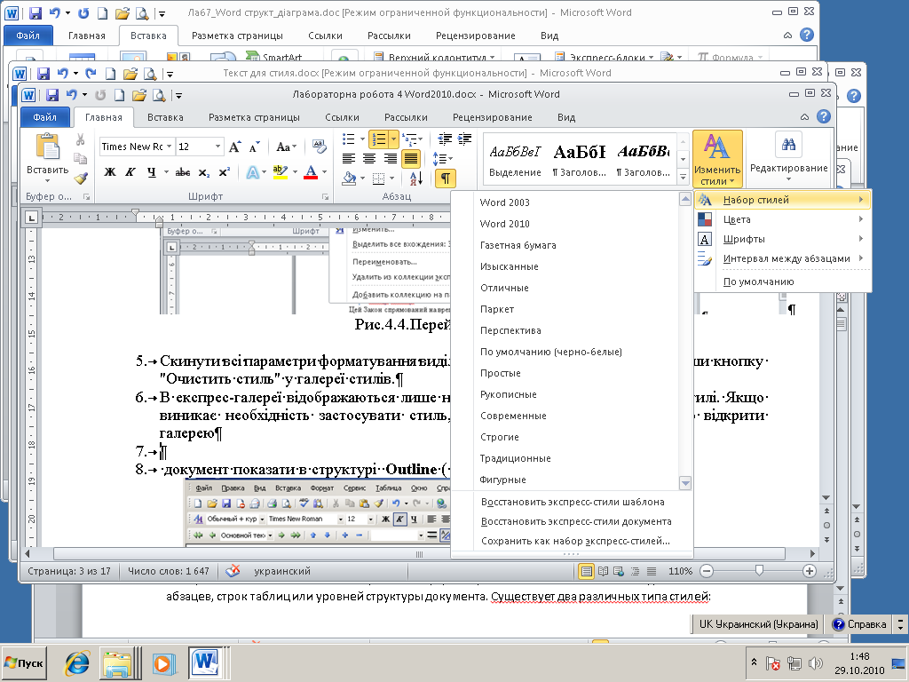Click the Windows Пуск start button
909x682 pixels.
point(24,662)
